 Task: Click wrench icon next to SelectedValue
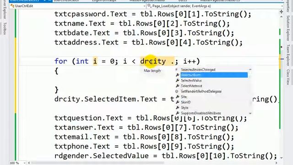(x=177, y=81)
